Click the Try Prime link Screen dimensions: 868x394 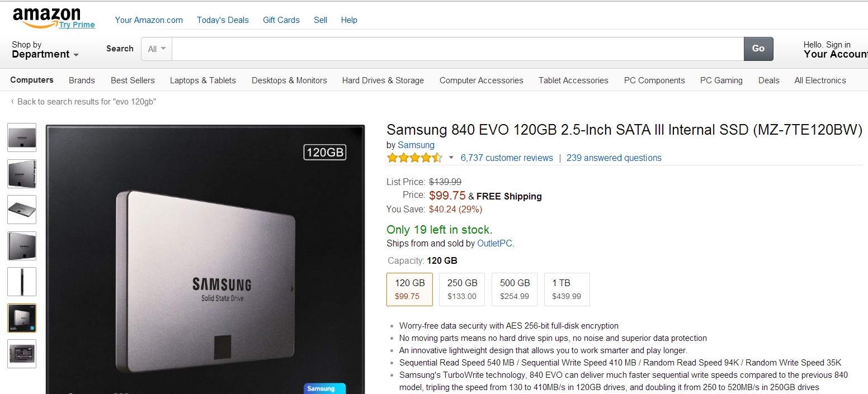[x=77, y=25]
